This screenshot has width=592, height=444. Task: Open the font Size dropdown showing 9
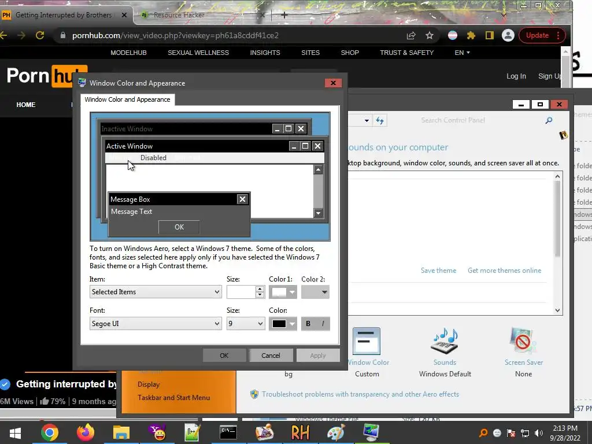tap(245, 324)
